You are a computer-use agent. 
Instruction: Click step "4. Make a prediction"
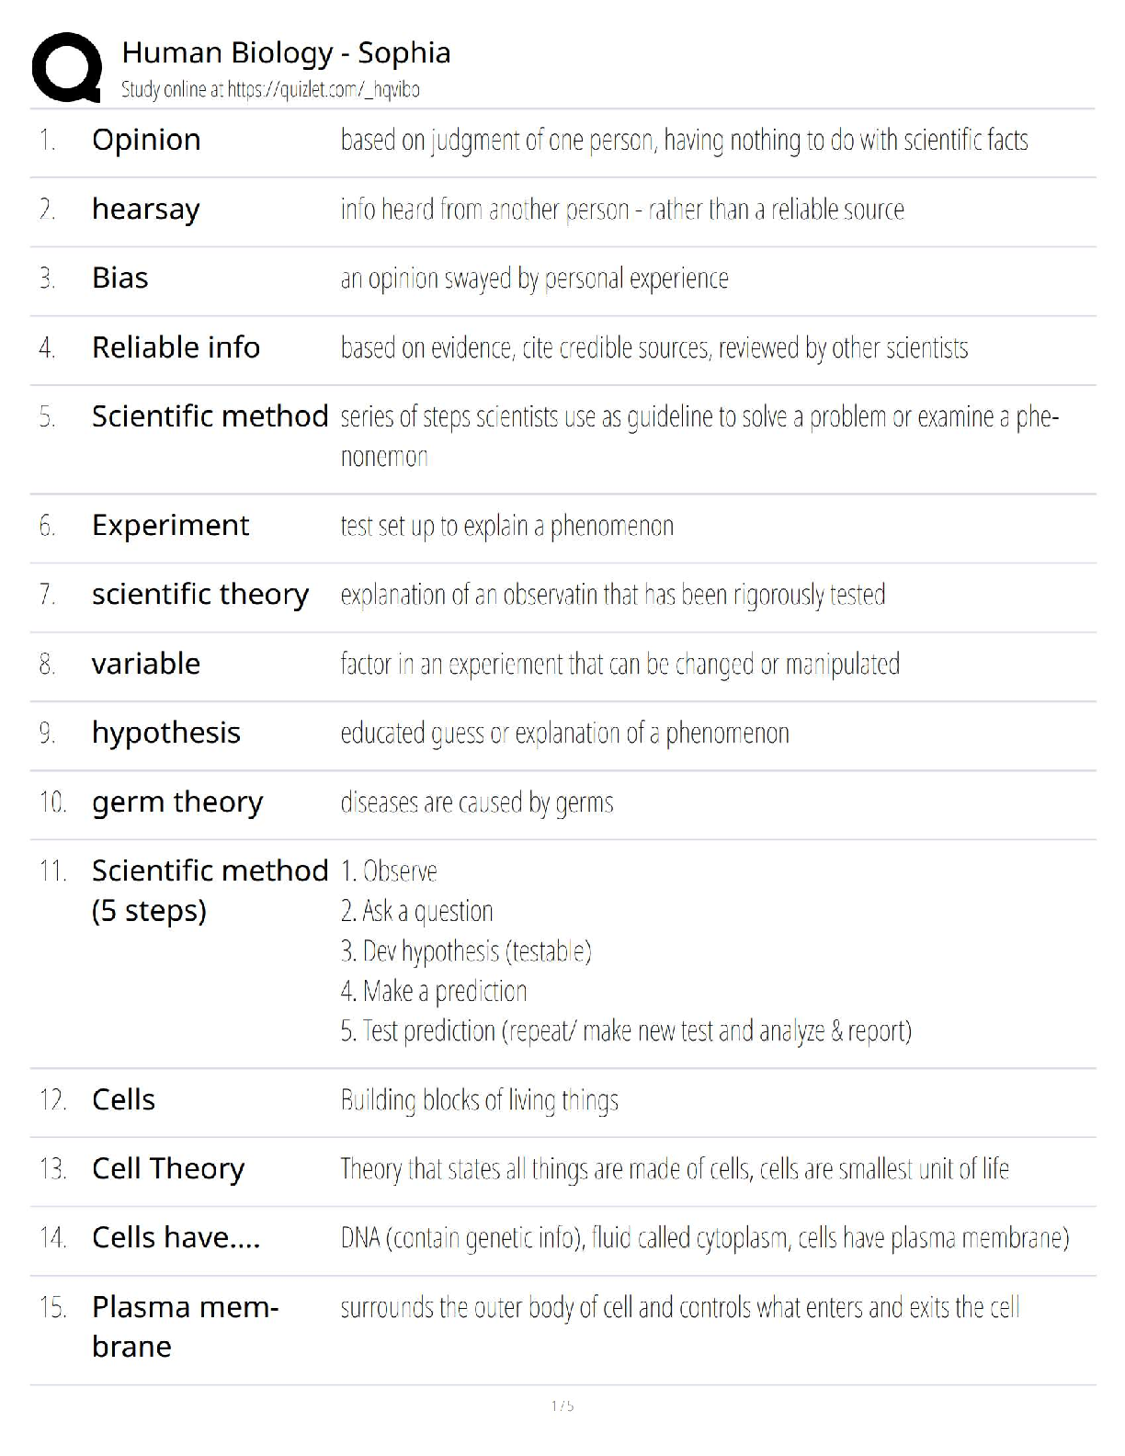(x=434, y=991)
